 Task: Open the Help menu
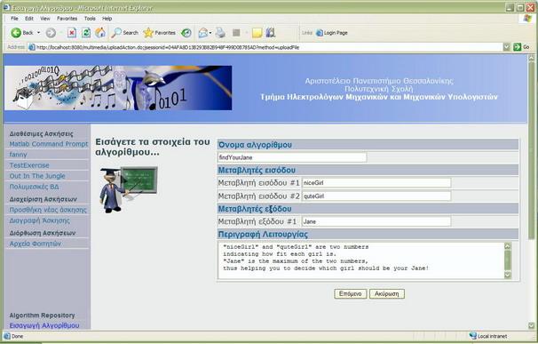point(107,19)
